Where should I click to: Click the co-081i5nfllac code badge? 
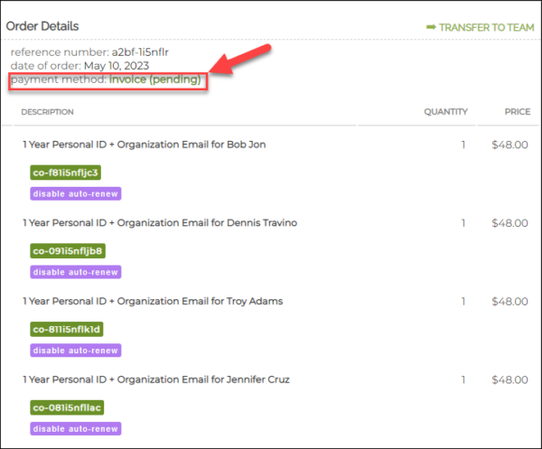click(x=67, y=408)
